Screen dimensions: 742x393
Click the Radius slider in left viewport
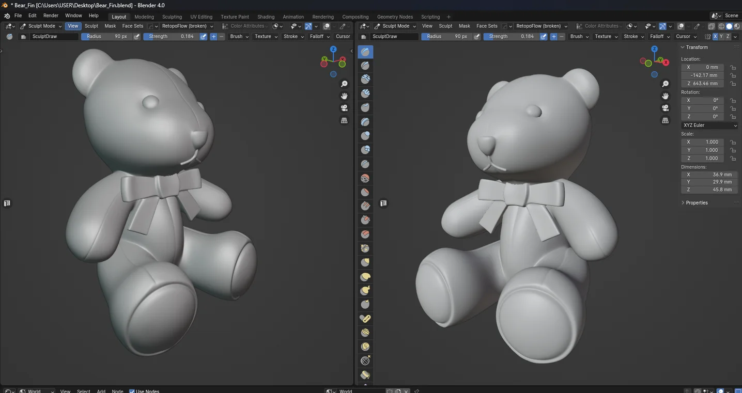[x=106, y=37]
